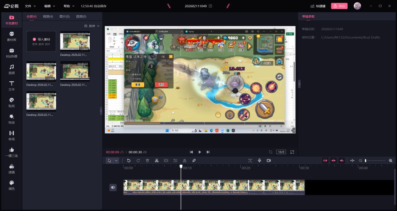The width and height of the screenshot is (397, 211).
Task: Toggle the middle pink auto-snap switch
Action: tap(333, 161)
